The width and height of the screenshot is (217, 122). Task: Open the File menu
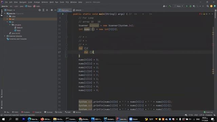click(6, 2)
